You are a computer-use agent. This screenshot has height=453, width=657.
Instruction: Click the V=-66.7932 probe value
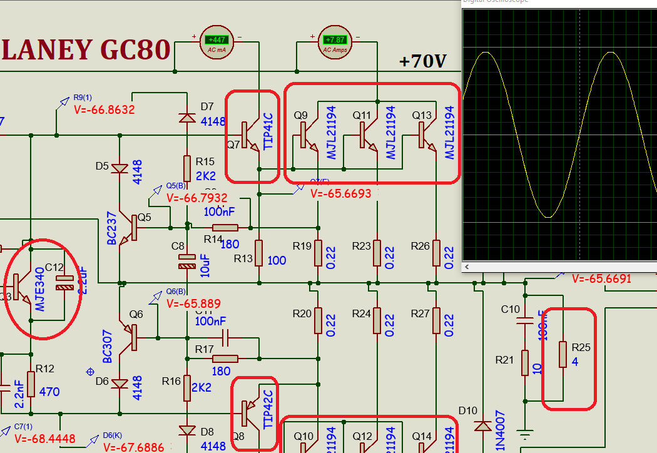coord(197,198)
